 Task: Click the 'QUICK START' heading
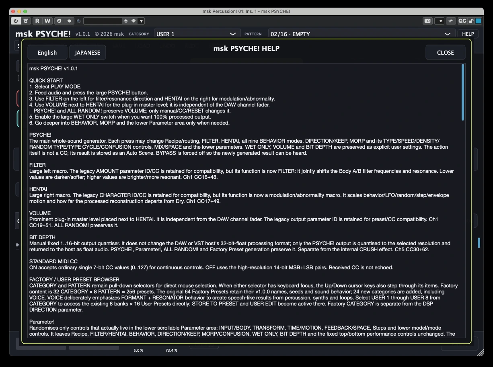46,81
